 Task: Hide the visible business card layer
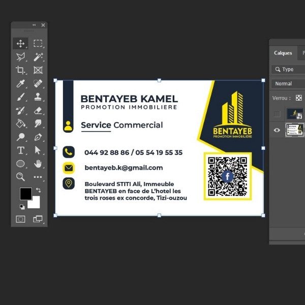277,130
